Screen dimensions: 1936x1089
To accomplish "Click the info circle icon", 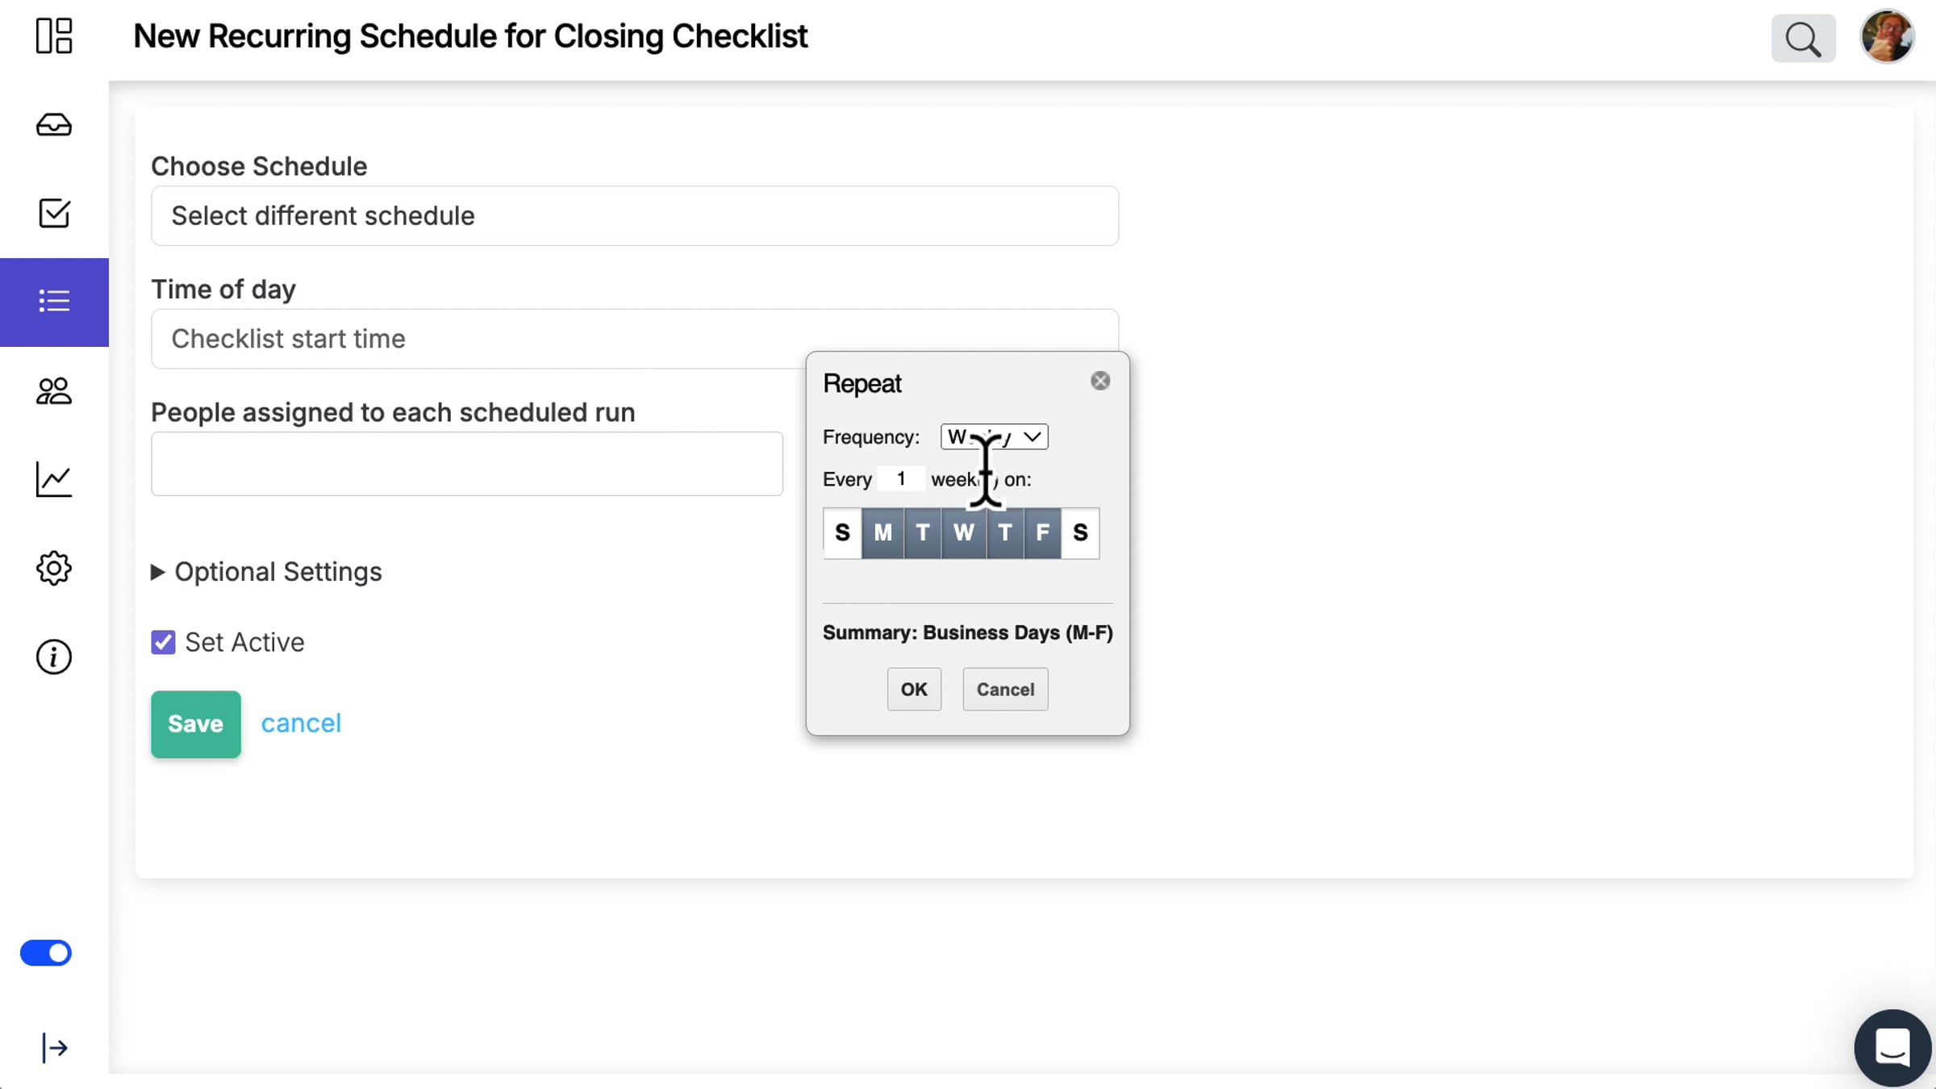I will click(54, 657).
